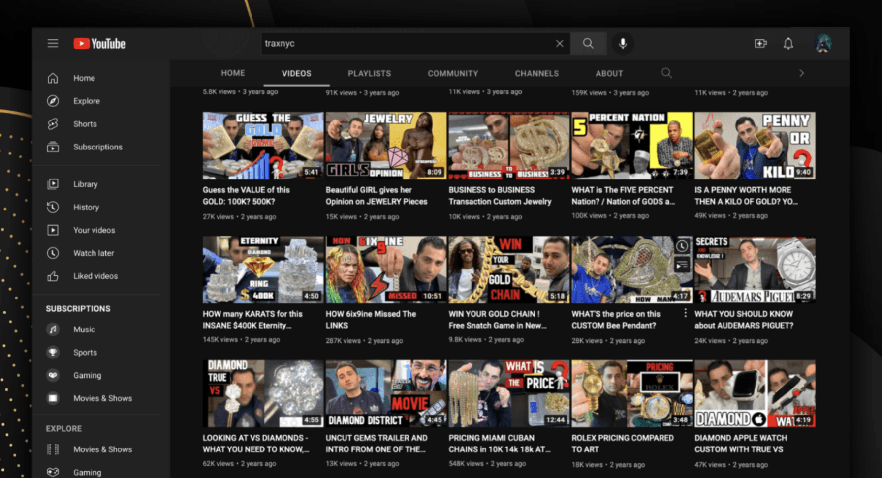Add the Bee Pendant thumbnail to the queue
The image size is (882, 478).
click(x=682, y=266)
